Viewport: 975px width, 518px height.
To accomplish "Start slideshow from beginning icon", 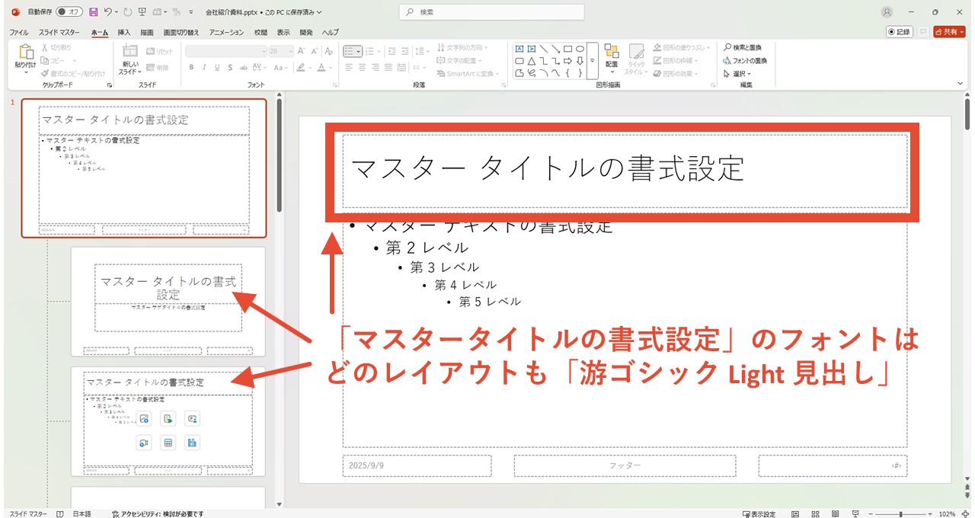I will click(x=142, y=12).
